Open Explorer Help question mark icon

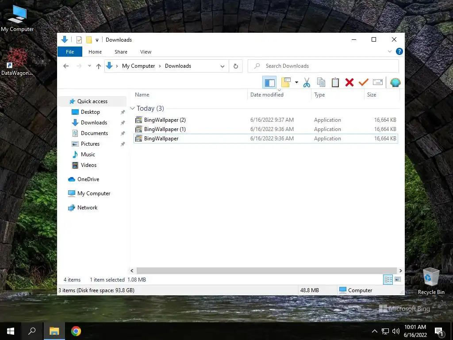399,51
